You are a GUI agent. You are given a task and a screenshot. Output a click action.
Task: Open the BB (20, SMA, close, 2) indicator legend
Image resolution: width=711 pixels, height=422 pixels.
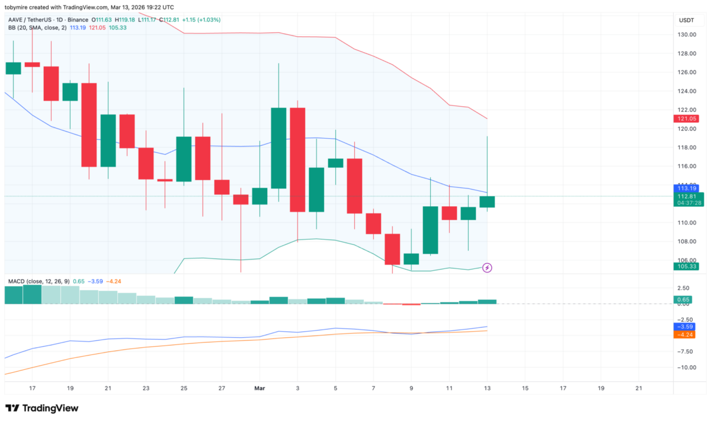click(x=34, y=27)
